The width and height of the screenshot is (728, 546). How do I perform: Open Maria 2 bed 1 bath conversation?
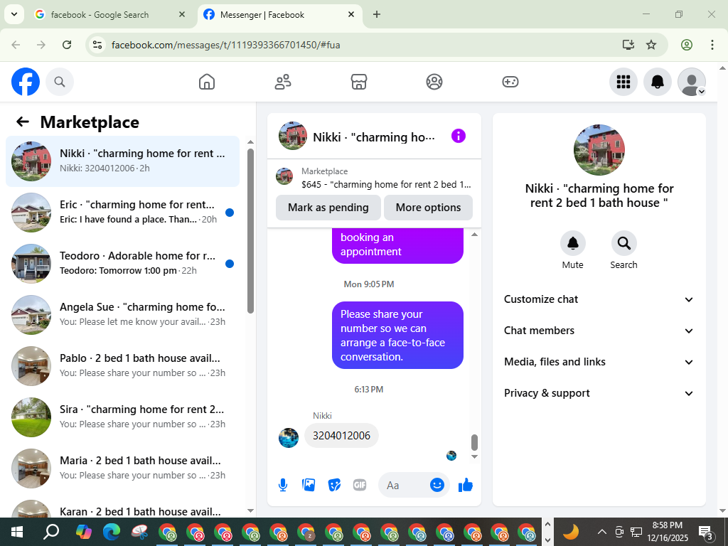click(122, 468)
